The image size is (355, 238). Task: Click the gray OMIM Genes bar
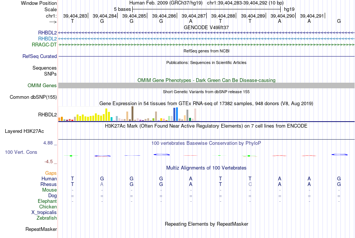click(x=207, y=85)
